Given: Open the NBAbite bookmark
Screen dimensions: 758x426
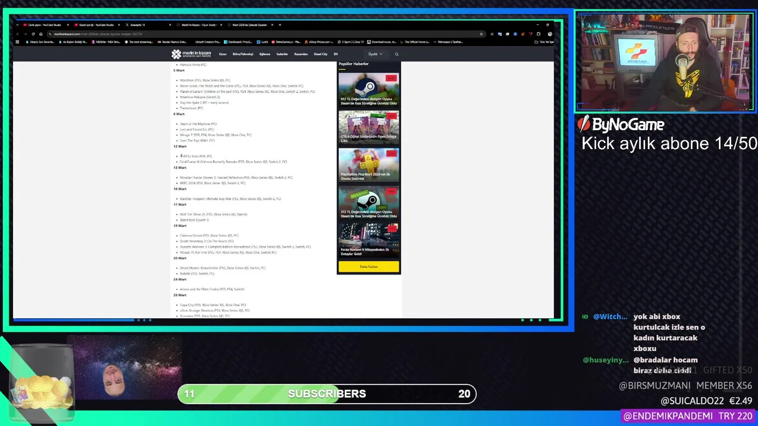Looking at the screenshot, I should (x=105, y=42).
